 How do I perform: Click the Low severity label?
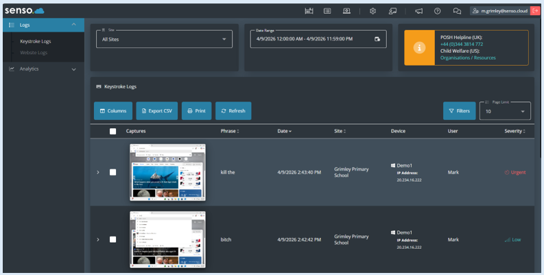[512, 239]
